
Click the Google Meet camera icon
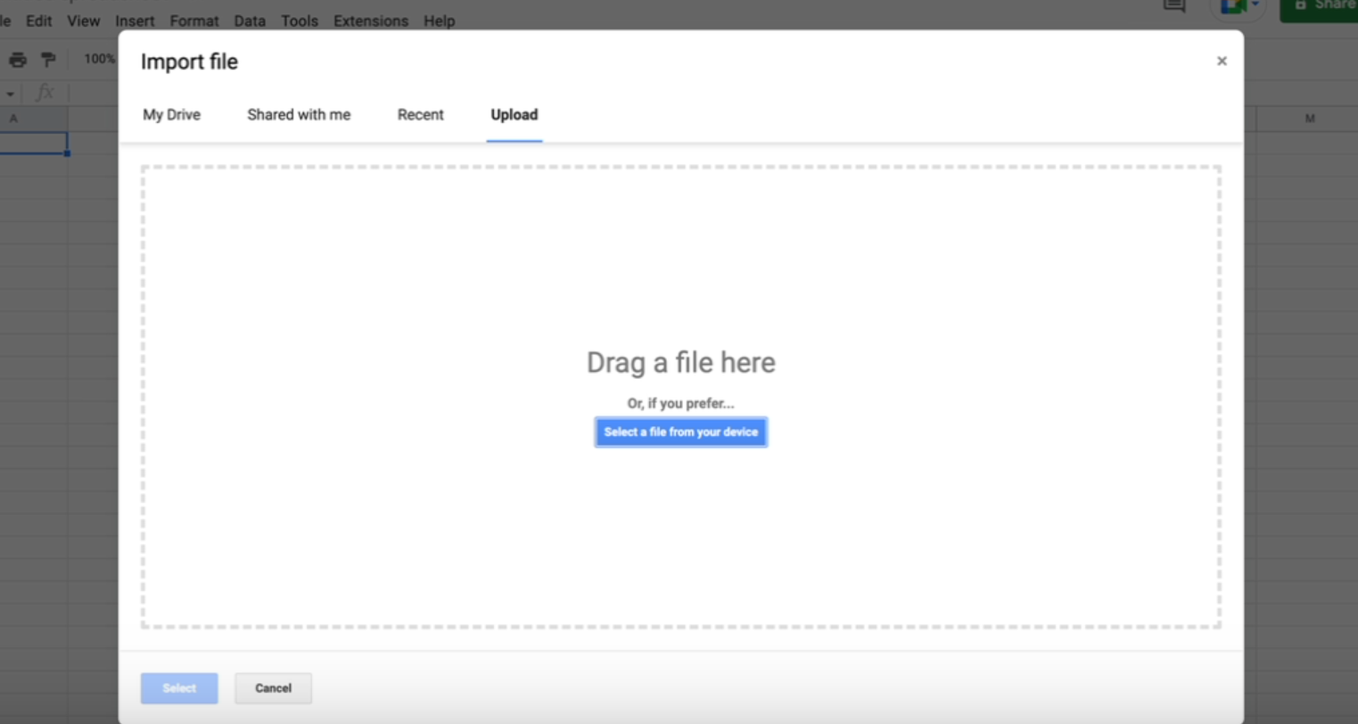[1233, 7]
